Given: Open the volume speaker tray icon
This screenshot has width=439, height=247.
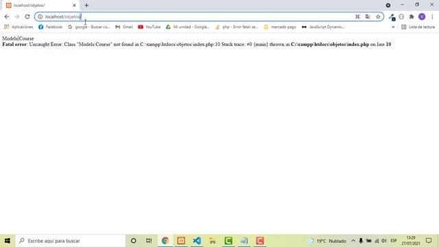Looking at the screenshot, I should [x=384, y=241].
